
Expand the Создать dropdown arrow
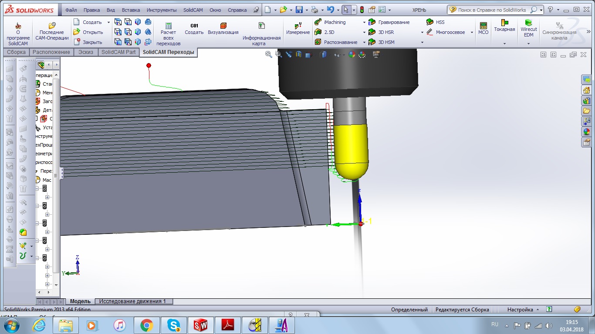coord(108,22)
